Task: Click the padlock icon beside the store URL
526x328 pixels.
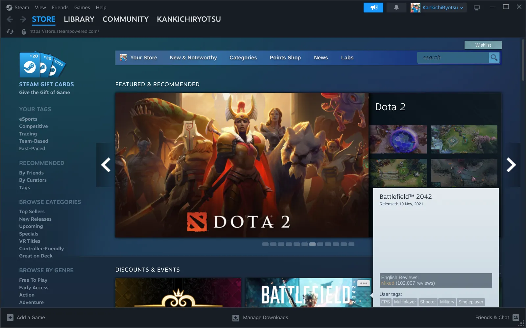Action: [x=24, y=31]
